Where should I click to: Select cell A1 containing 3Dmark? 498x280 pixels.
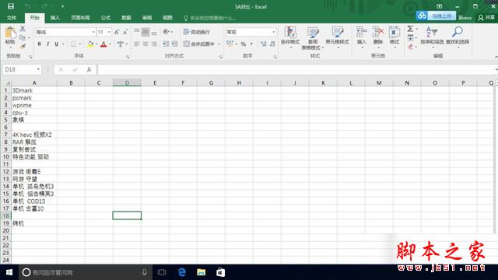tap(34, 90)
